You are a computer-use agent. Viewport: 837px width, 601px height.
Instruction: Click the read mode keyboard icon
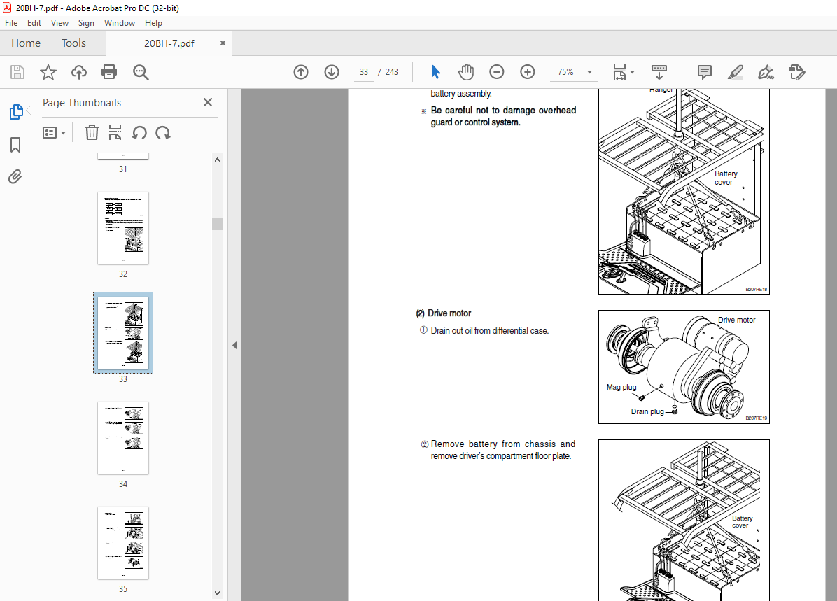(659, 72)
